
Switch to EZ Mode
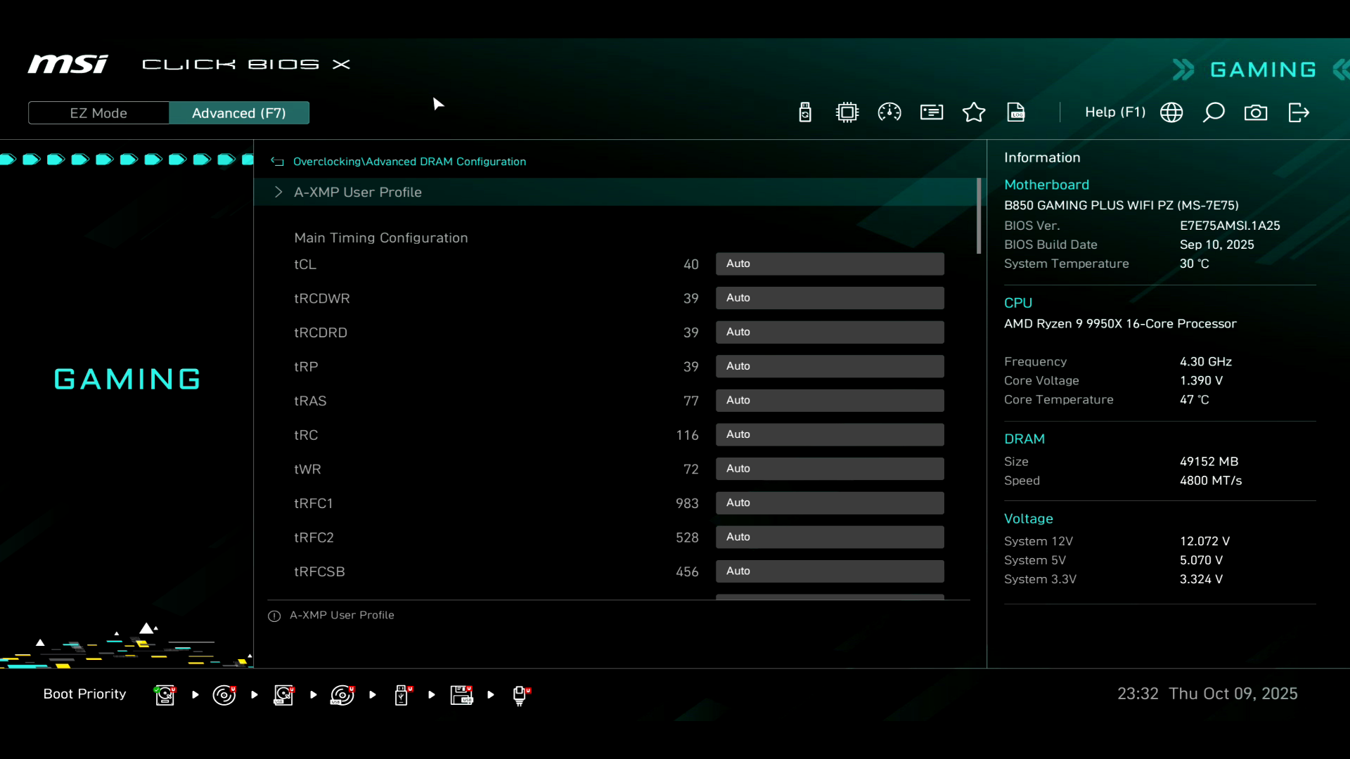tap(98, 113)
